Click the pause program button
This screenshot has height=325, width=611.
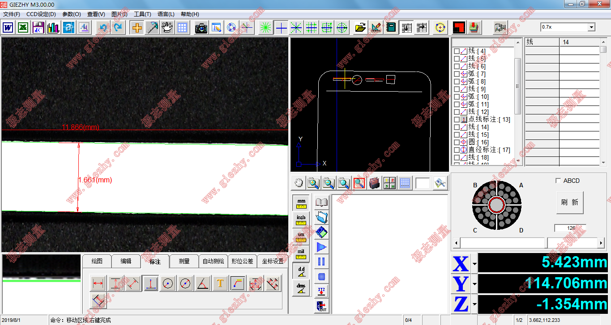coord(321,262)
